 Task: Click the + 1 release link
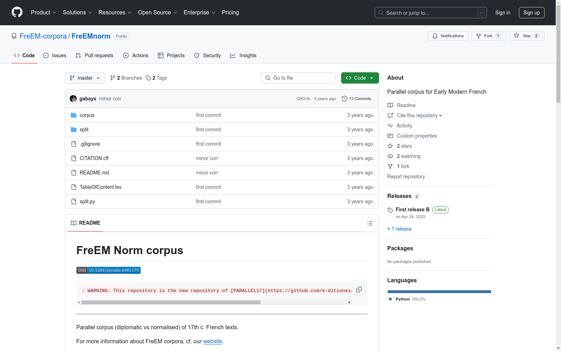399,229
